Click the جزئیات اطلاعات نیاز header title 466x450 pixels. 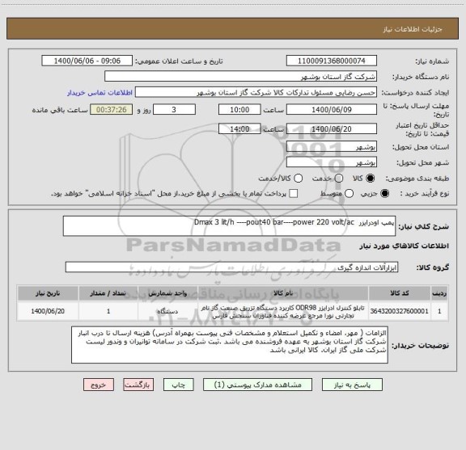[413, 29]
